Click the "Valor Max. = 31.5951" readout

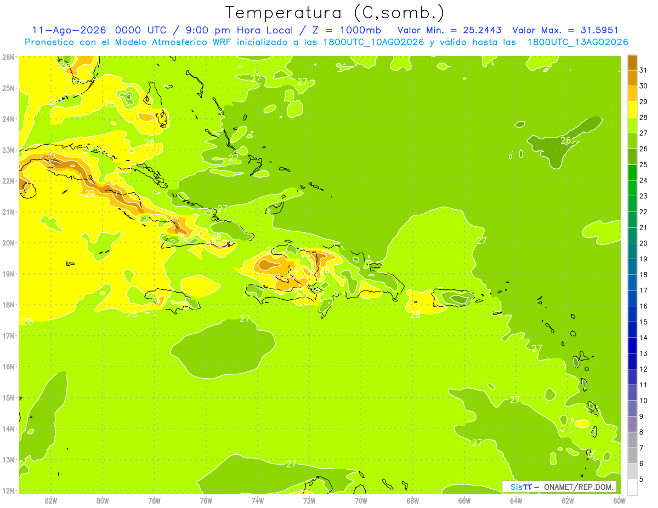tap(565, 30)
